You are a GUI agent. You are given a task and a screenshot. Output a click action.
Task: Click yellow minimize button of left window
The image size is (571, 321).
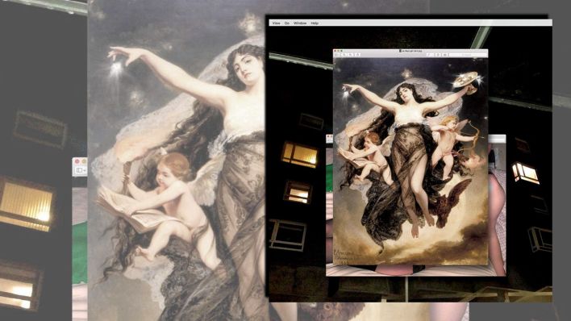(84, 161)
